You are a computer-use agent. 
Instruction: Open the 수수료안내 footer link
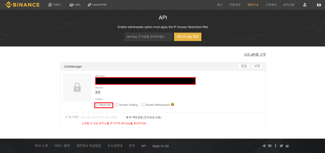[115, 146]
